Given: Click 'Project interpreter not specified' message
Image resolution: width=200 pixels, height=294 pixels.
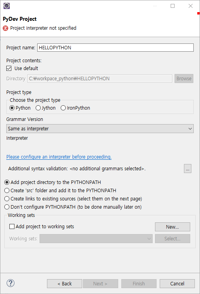Looking at the screenshot, I should pyautogui.click(x=43, y=28).
